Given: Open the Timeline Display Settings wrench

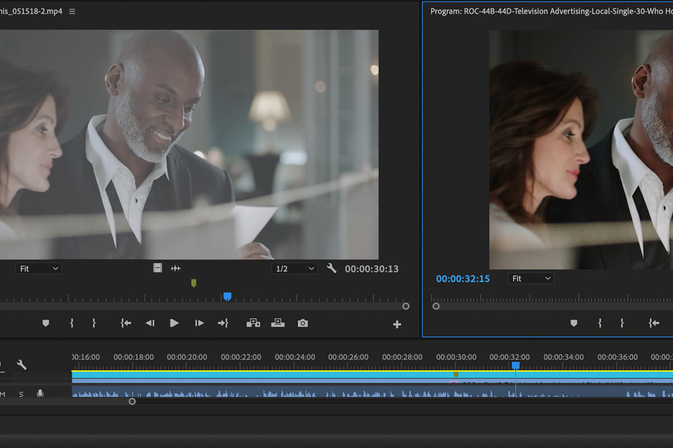Looking at the screenshot, I should (21, 365).
